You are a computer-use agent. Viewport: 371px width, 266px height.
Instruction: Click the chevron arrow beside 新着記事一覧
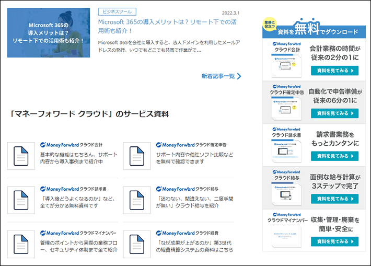239,76
